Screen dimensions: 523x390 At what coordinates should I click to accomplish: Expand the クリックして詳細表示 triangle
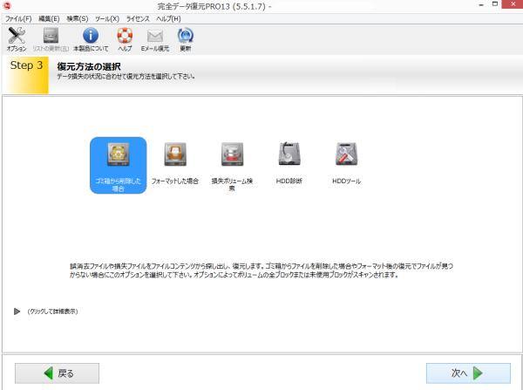17,311
